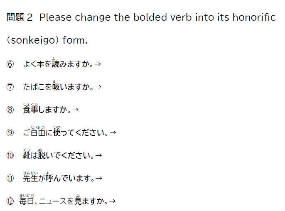Click the arrow after 食事しますか
The height and width of the screenshot is (211, 285).
coord(76,110)
